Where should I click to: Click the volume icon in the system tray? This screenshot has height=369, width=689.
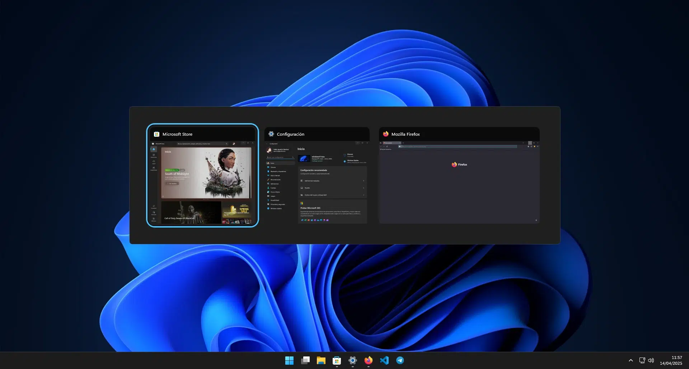click(651, 360)
